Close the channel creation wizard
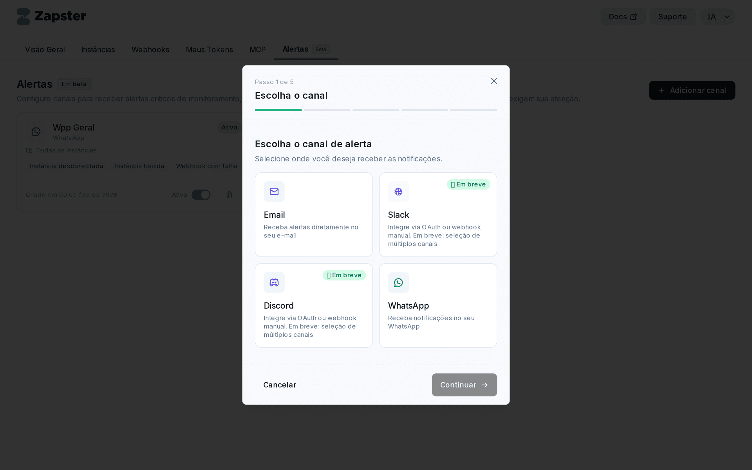 pos(493,81)
